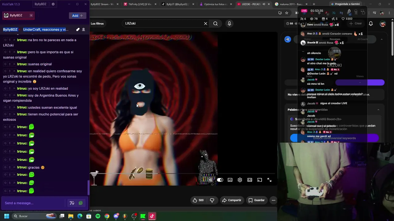Image resolution: width=394 pixels, height=221 pixels.
Task: Click Unlock controversial keywords button
Action: (x=334, y=138)
